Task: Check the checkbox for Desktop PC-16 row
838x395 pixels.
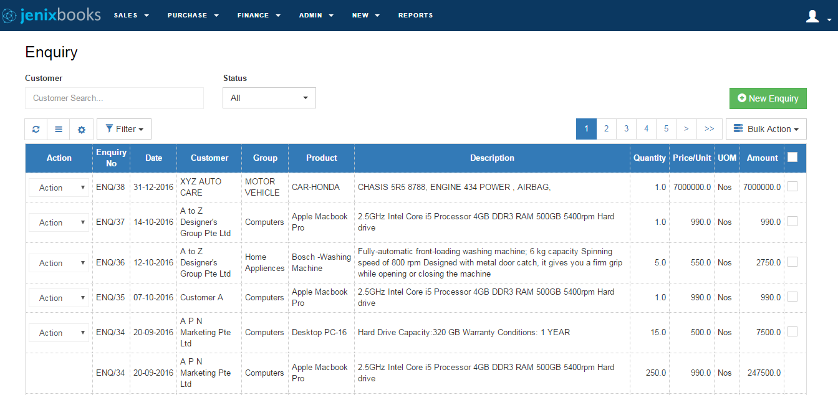Action: pos(792,331)
